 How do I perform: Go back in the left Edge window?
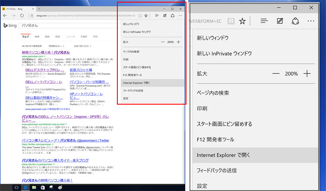point(5,16)
